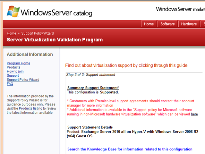Click Server Virtualization Validation Program heading
The image size is (205, 154).
pyautogui.click(x=55, y=40)
